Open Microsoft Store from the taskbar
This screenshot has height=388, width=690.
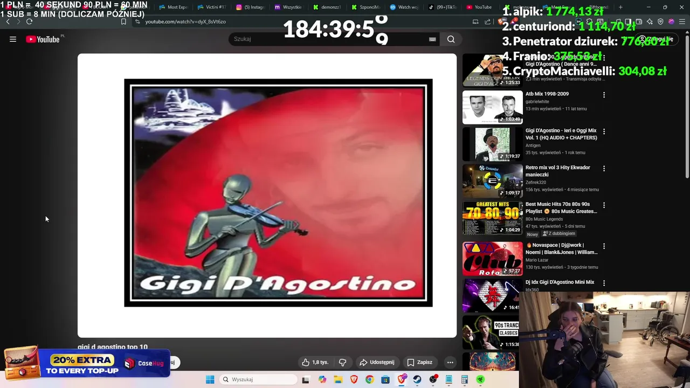(385, 379)
